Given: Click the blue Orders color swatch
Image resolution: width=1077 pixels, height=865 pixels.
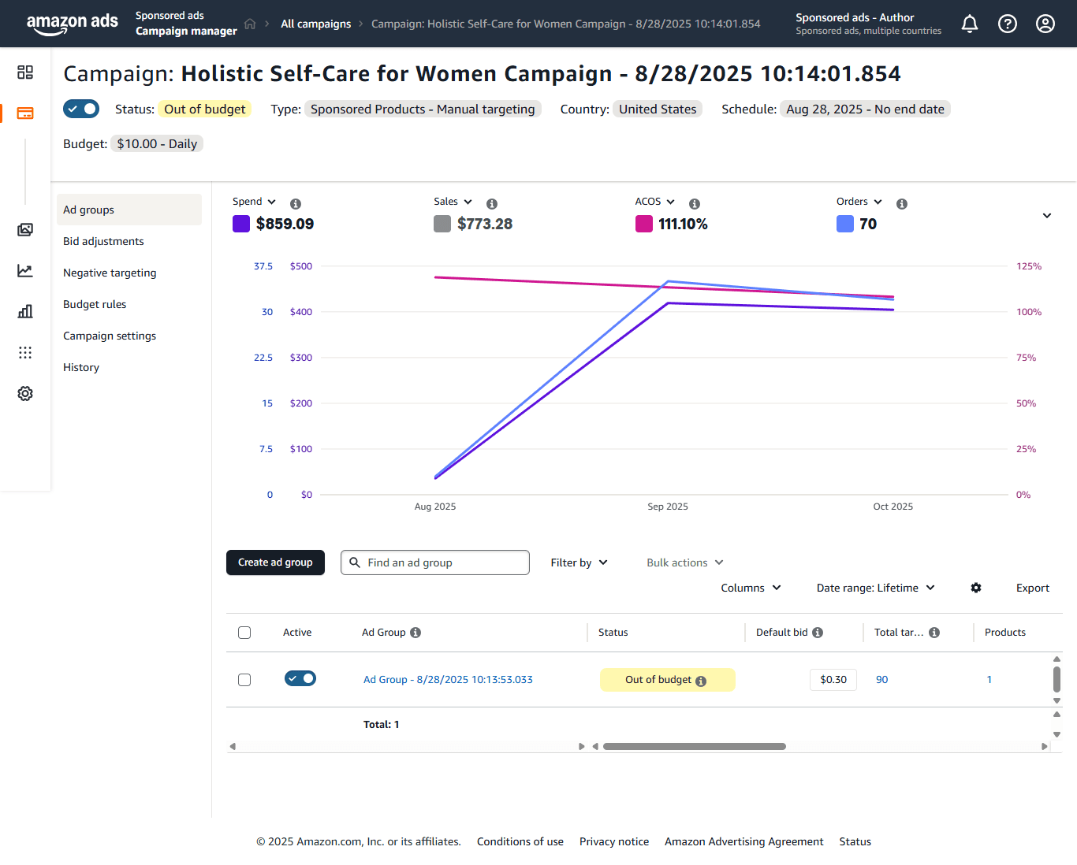Looking at the screenshot, I should [x=845, y=224].
